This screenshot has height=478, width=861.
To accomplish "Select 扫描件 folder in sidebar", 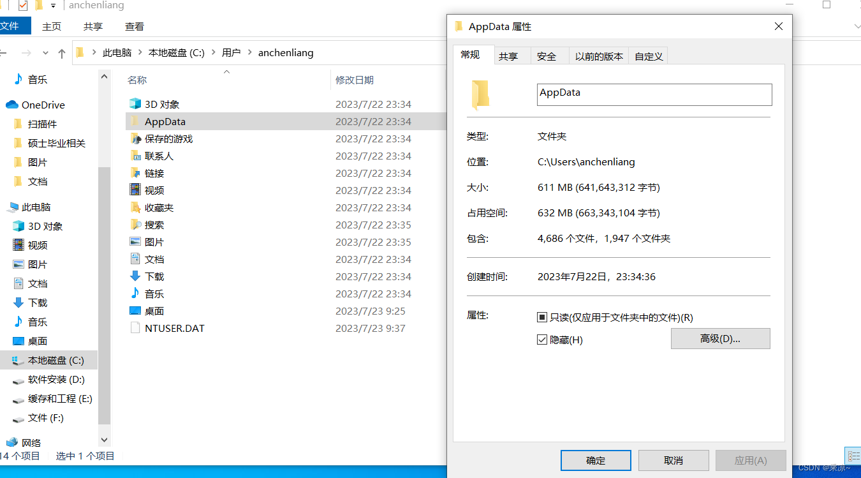I will pos(42,124).
